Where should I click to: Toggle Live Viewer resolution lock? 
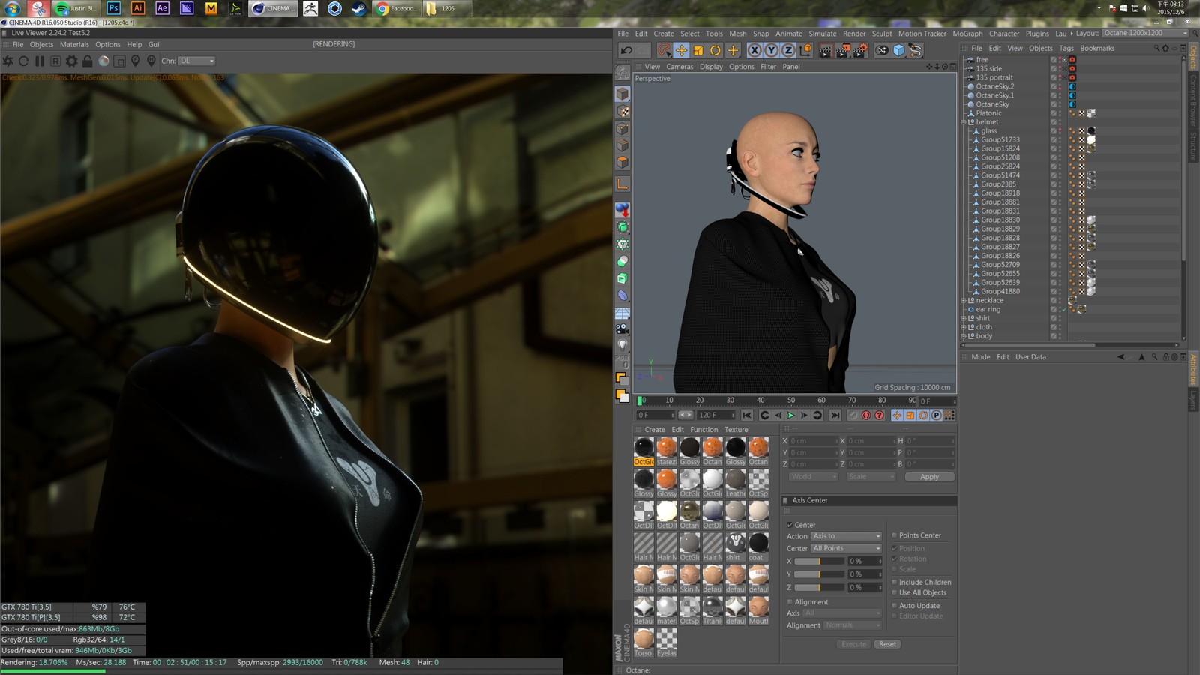[87, 61]
